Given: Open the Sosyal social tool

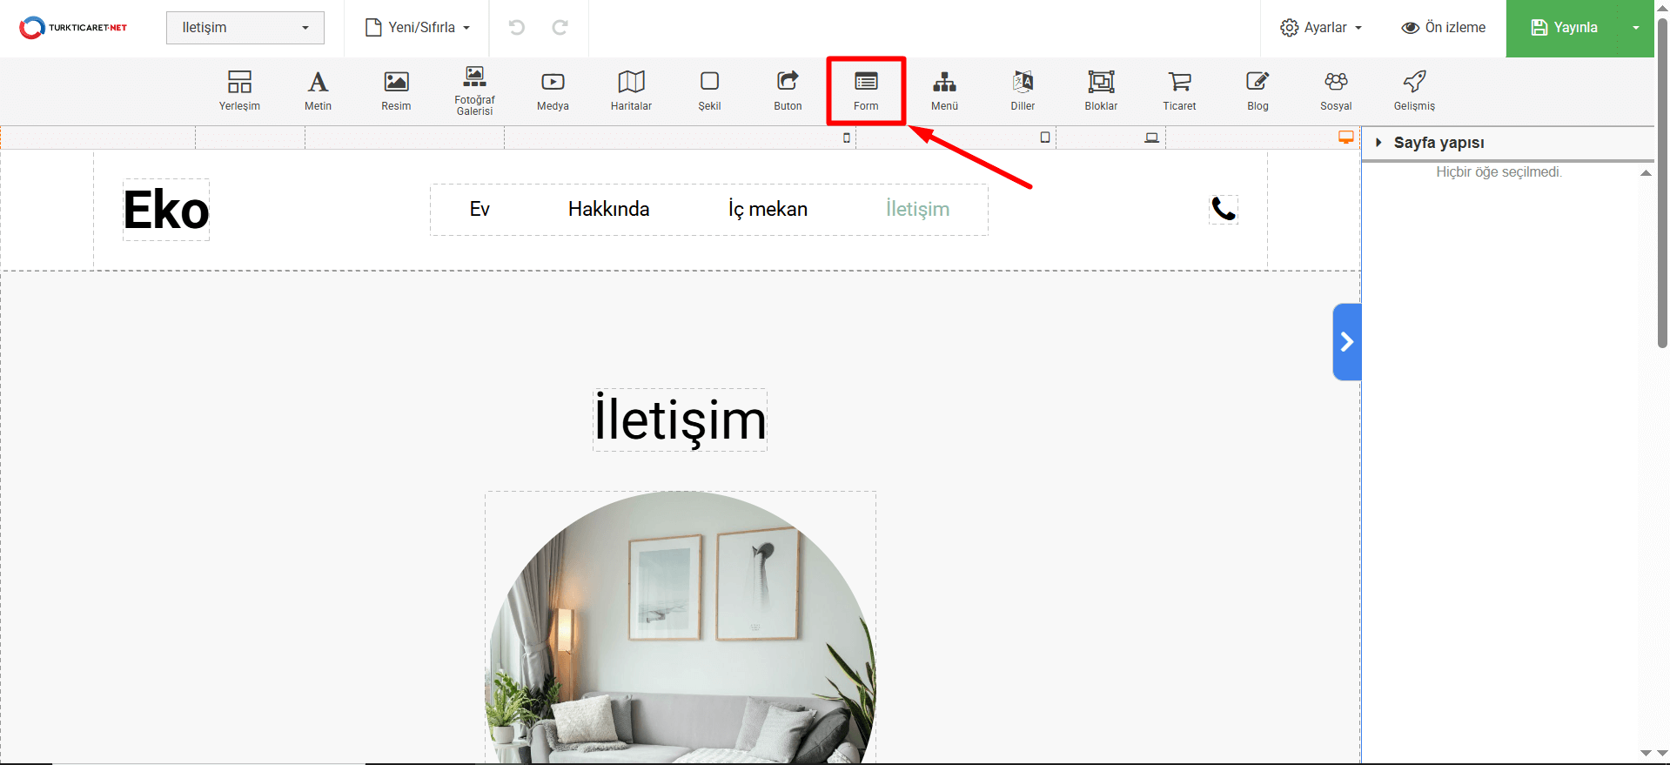Looking at the screenshot, I should point(1336,91).
